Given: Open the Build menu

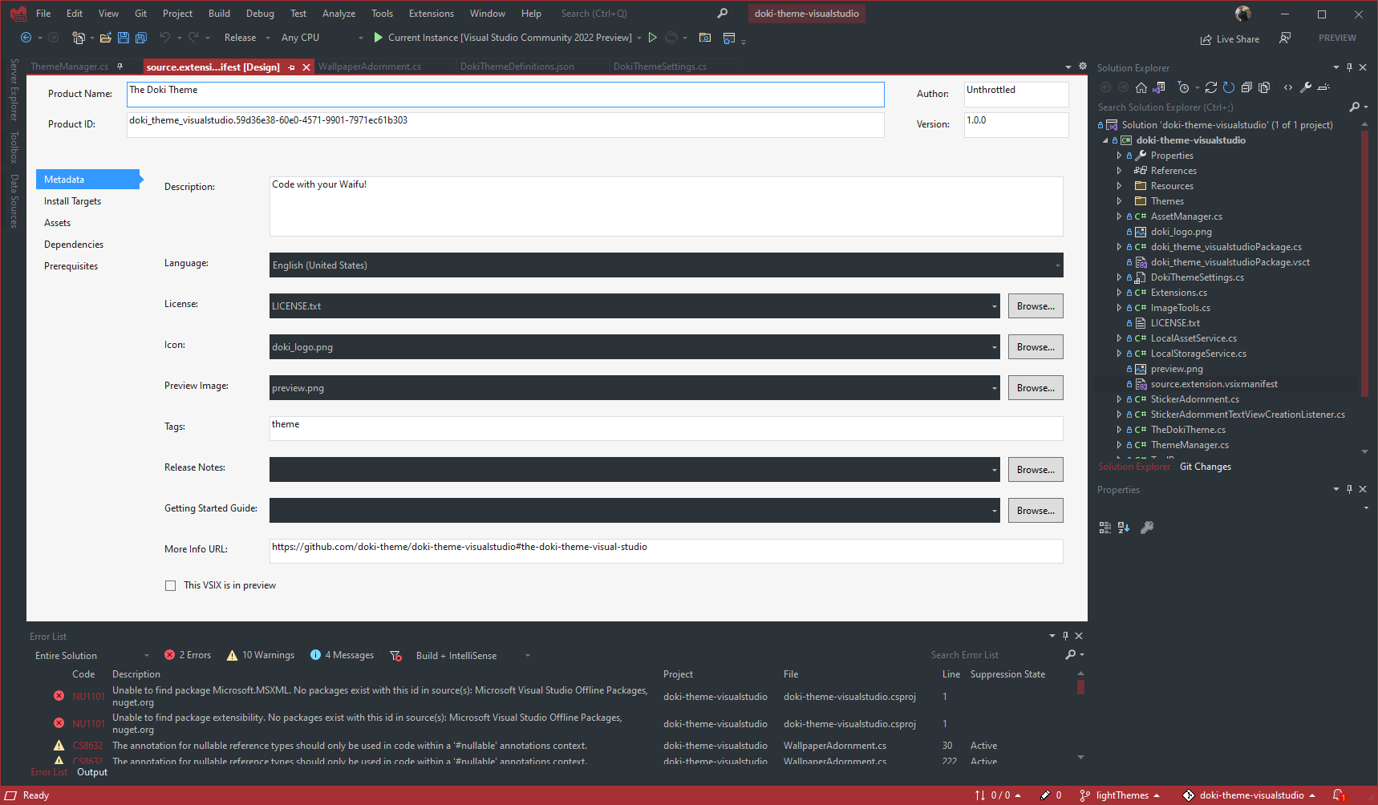Looking at the screenshot, I should click(219, 14).
